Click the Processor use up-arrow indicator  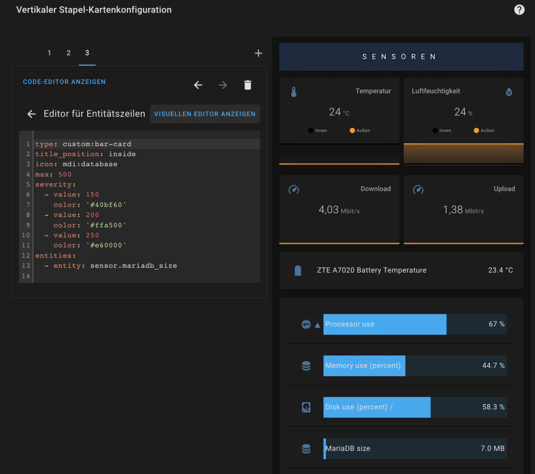click(x=317, y=325)
